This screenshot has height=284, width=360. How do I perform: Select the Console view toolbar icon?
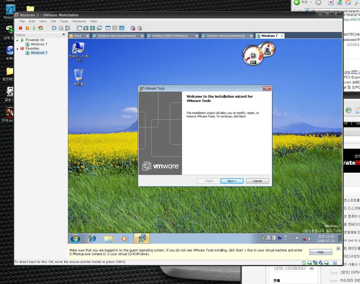(122, 28)
